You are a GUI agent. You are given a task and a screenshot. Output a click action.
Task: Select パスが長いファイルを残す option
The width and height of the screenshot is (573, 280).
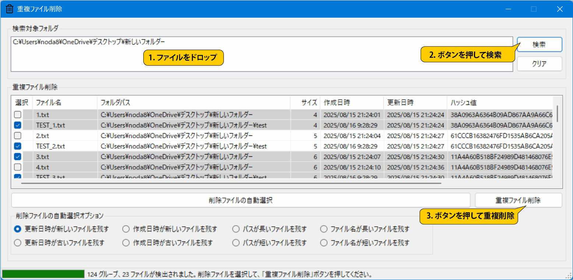pyautogui.click(x=236, y=229)
